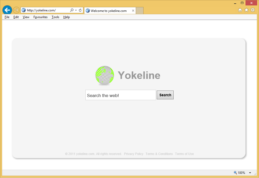The width and height of the screenshot is (259, 178).
Task: Click the Forward navigation arrow
Action: click(x=16, y=10)
